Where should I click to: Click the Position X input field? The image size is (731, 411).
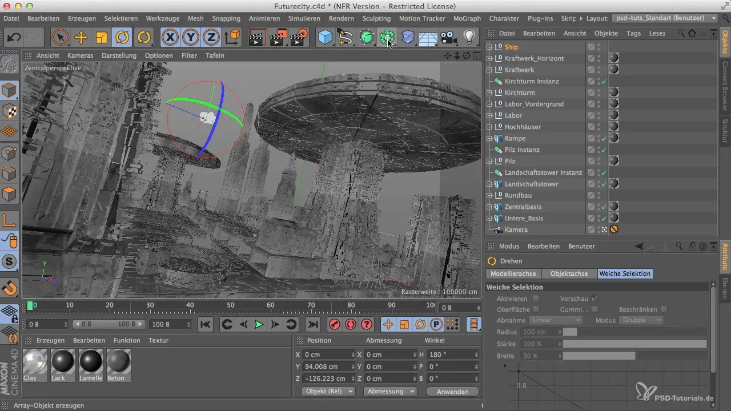tap(328, 354)
